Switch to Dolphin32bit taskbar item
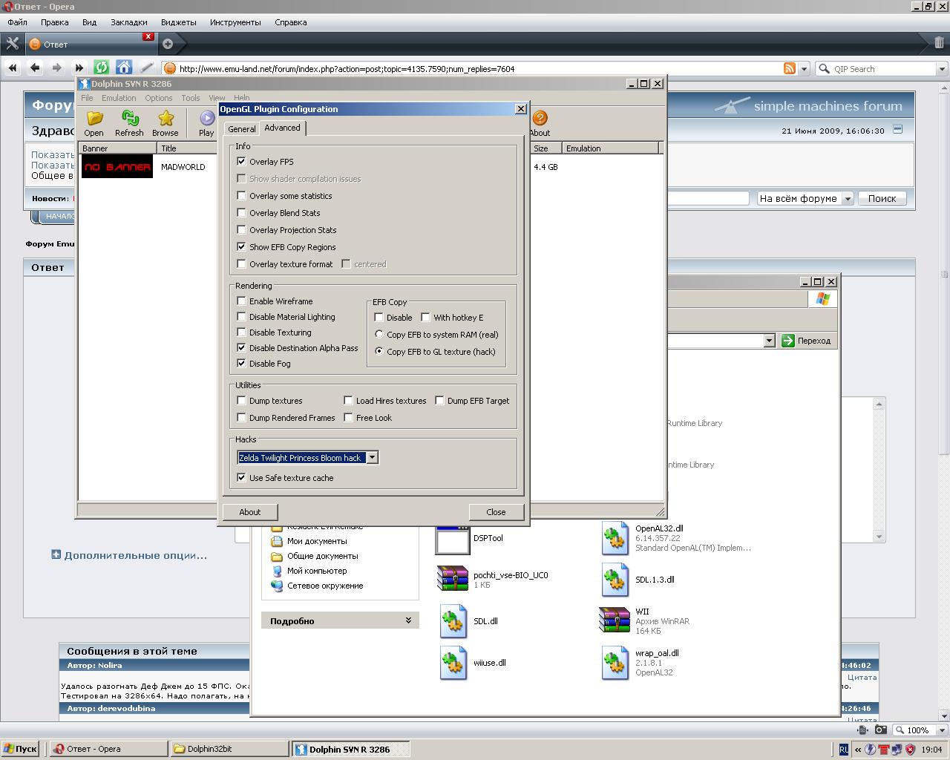950x760 pixels. coord(230,749)
